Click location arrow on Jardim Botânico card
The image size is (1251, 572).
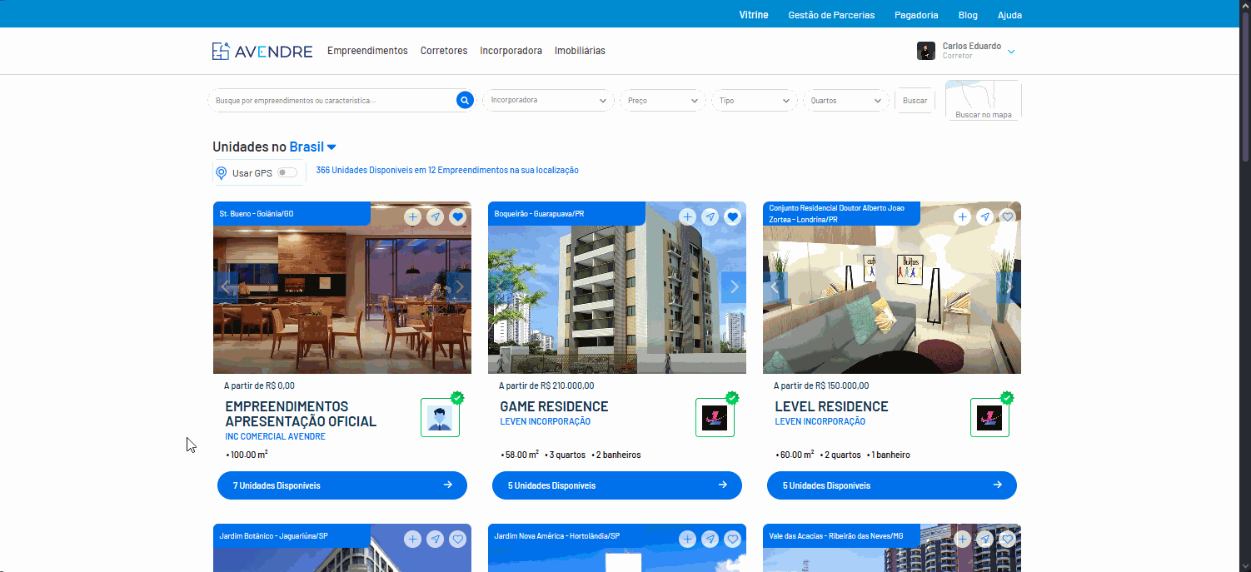pyautogui.click(x=435, y=539)
